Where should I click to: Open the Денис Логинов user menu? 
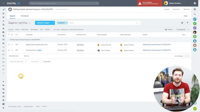tap(176, 3)
